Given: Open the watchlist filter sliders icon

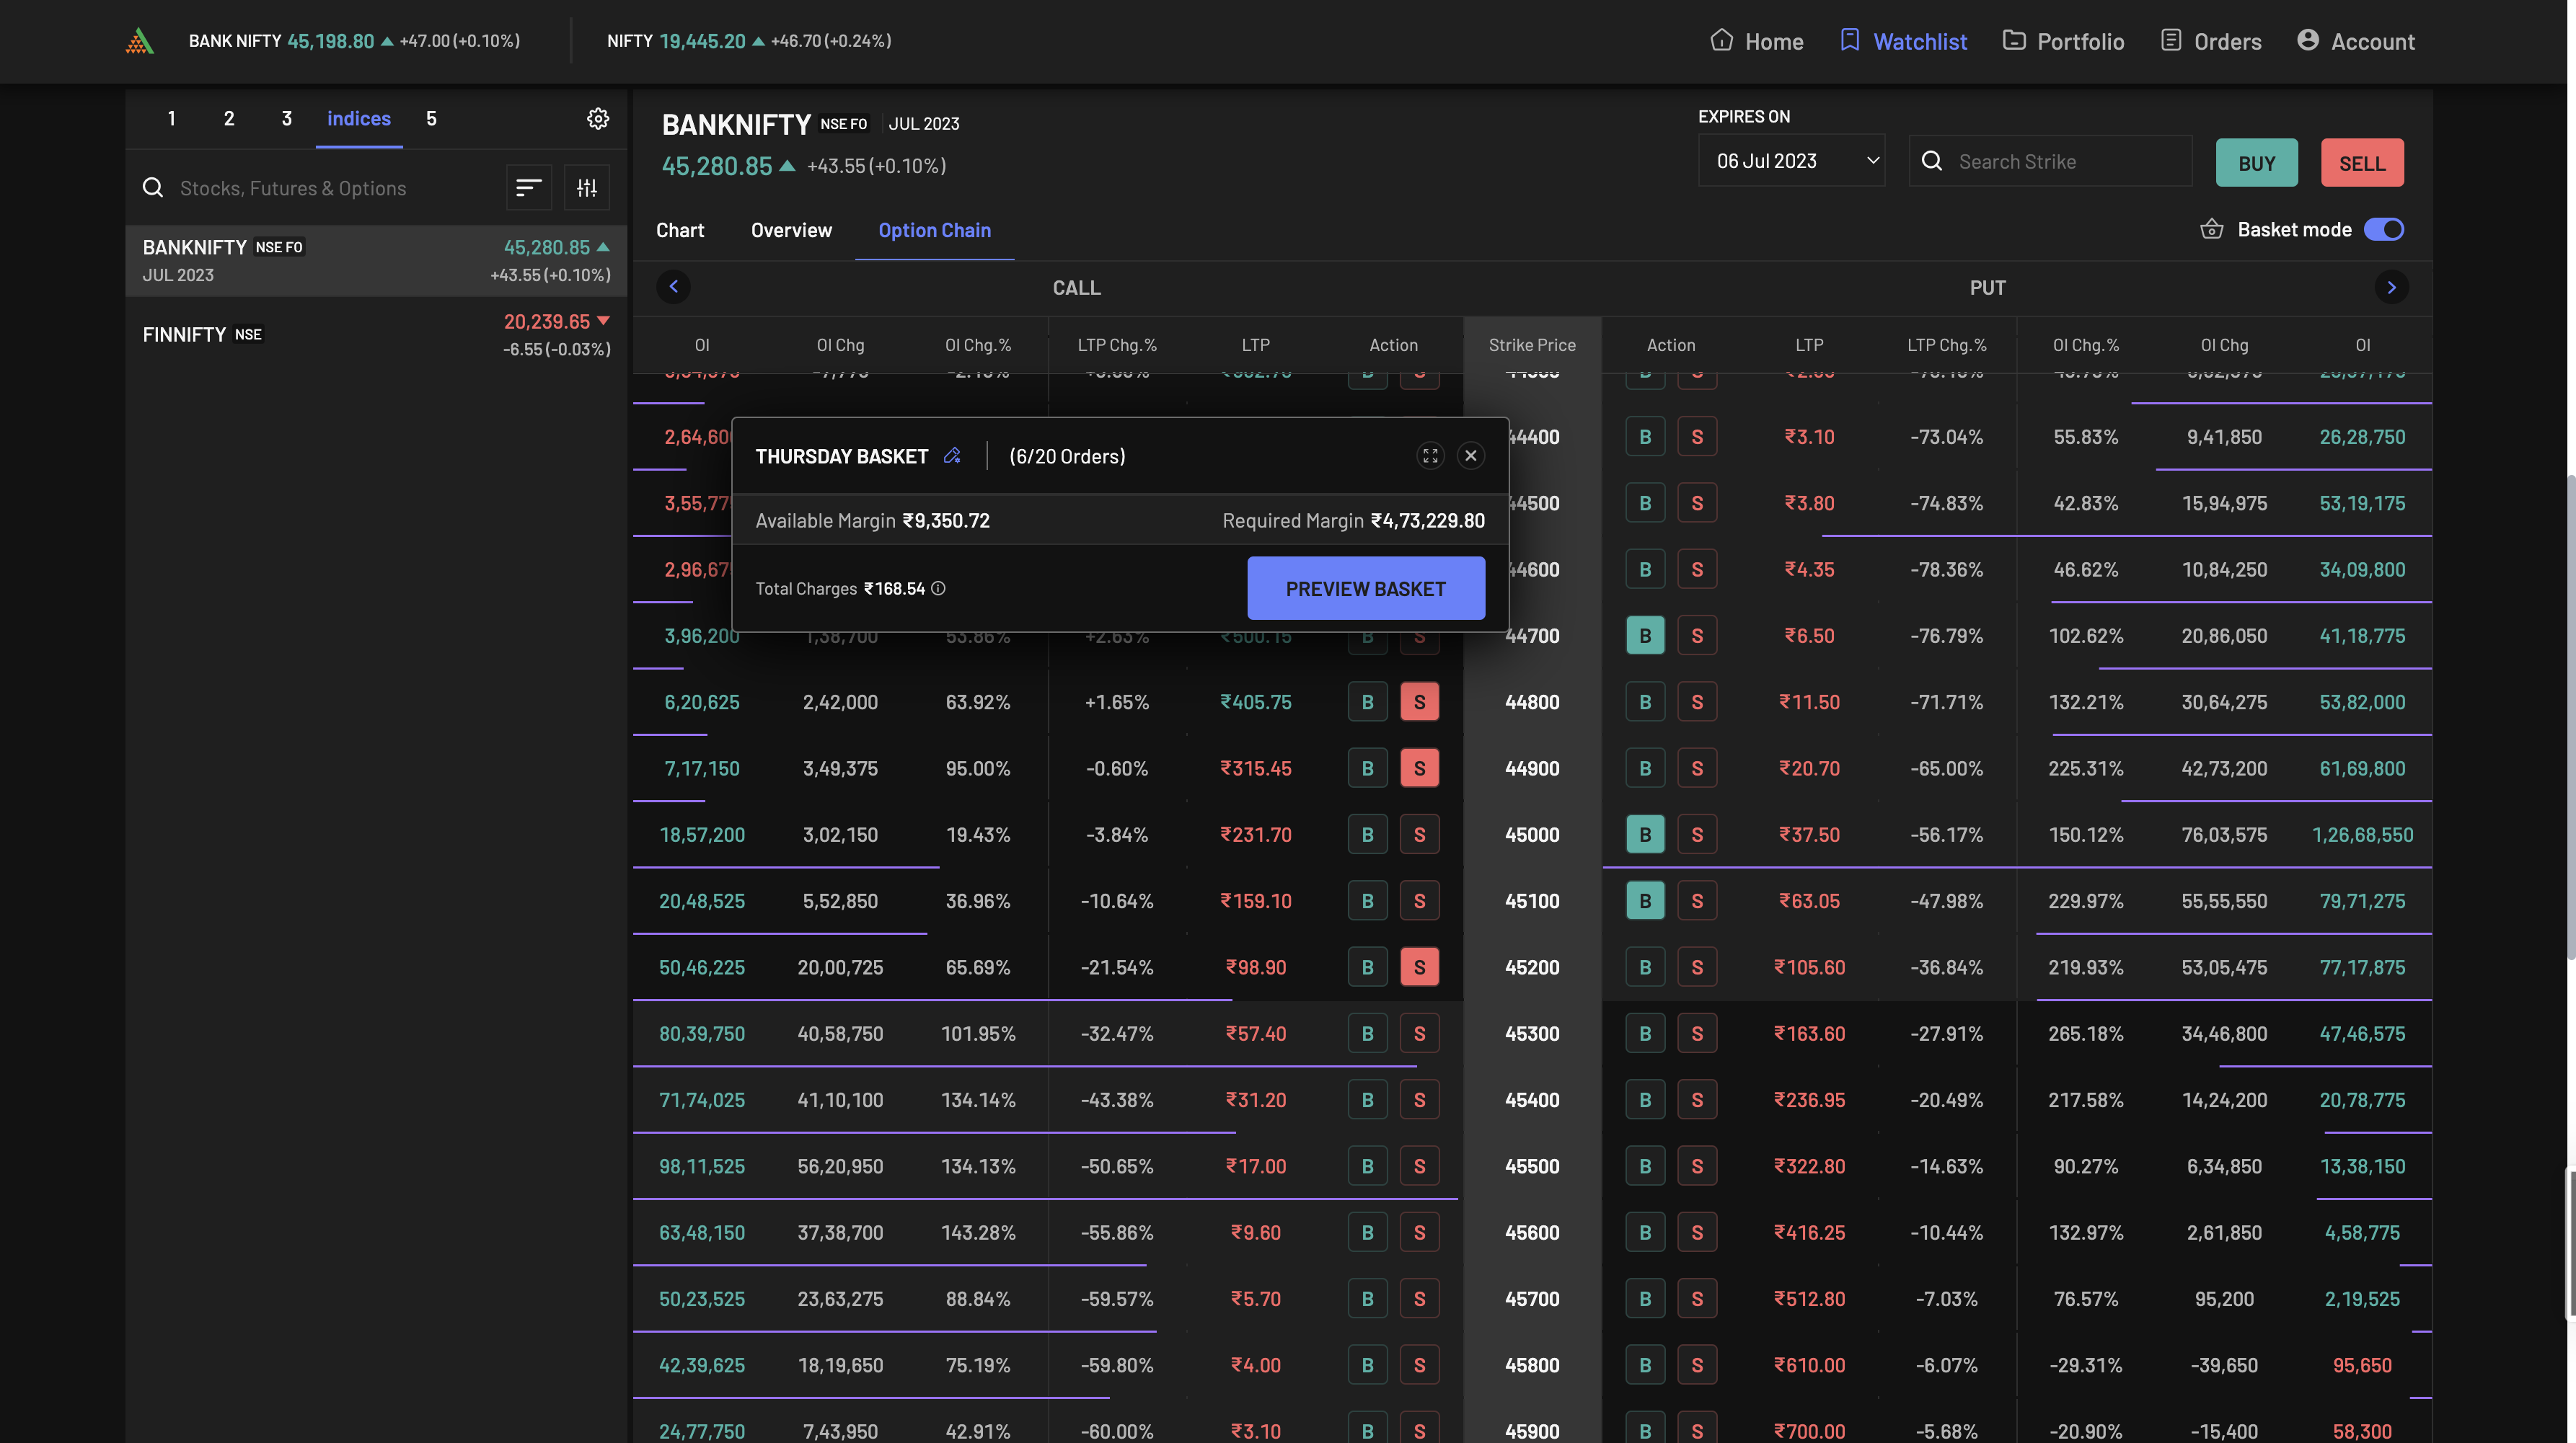Looking at the screenshot, I should pyautogui.click(x=587, y=188).
